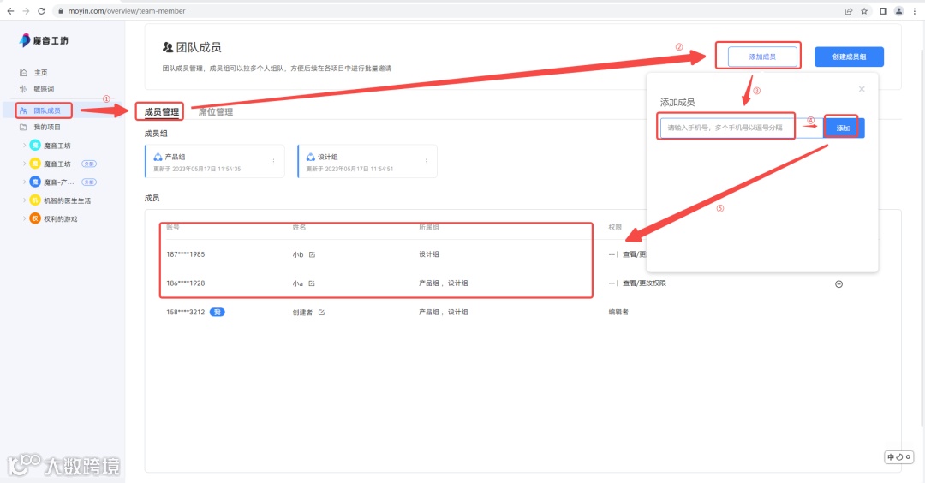925x483 pixels.
Task: Reload the browser page
Action: (41, 10)
